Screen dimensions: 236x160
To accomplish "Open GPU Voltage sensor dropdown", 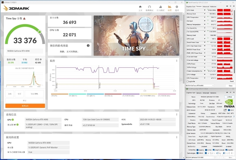I will 205,74.
